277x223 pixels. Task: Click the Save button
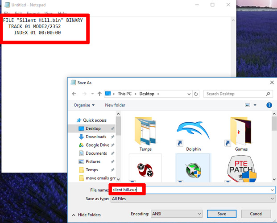pyautogui.click(x=222, y=214)
